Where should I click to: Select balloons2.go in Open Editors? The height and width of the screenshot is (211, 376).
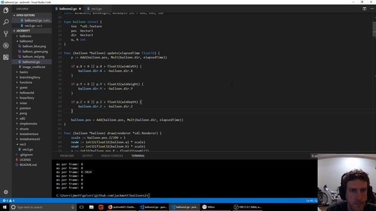coord(32,21)
